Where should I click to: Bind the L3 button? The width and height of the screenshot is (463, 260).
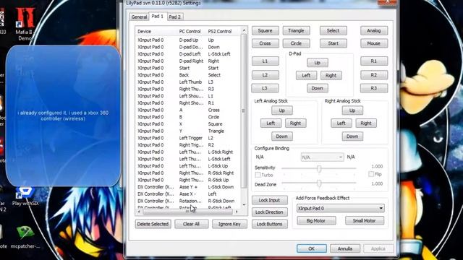[x=265, y=88]
